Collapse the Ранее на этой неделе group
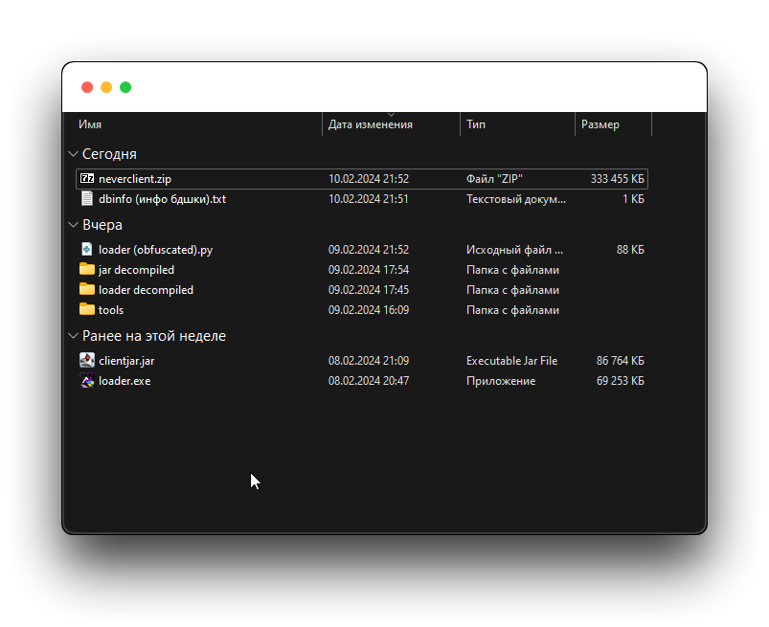 click(73, 336)
